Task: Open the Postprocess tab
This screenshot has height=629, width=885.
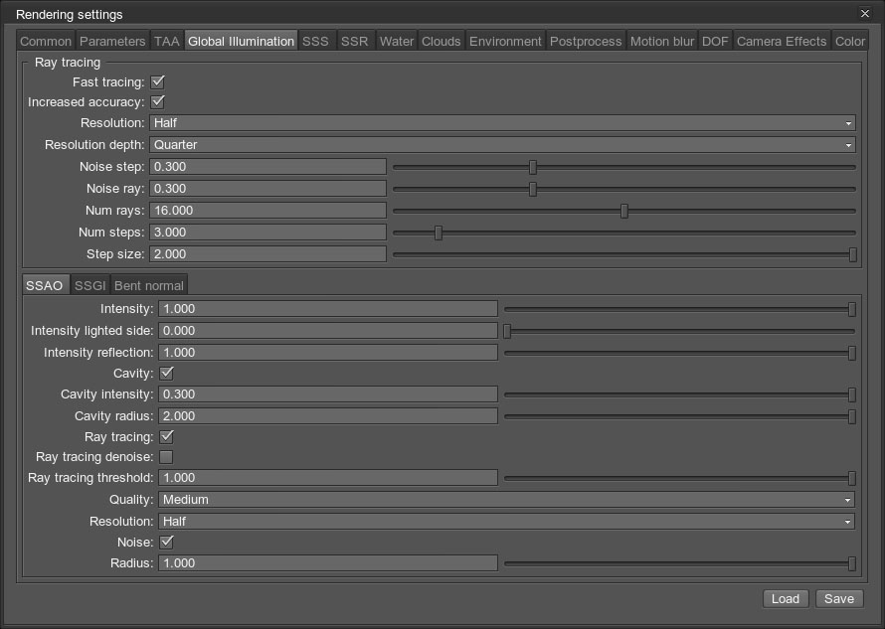Action: coord(586,41)
